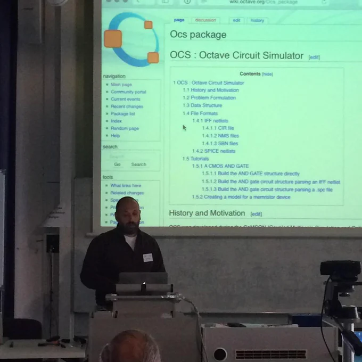Viewport: 362px width, 362px height.
Task: Jump to '1.4.1.2 NMS files'
Action: tap(220, 136)
